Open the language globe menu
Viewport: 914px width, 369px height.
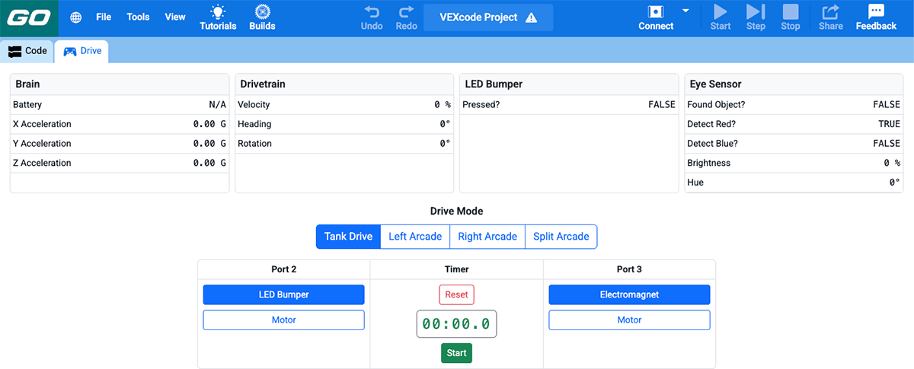[x=76, y=17]
